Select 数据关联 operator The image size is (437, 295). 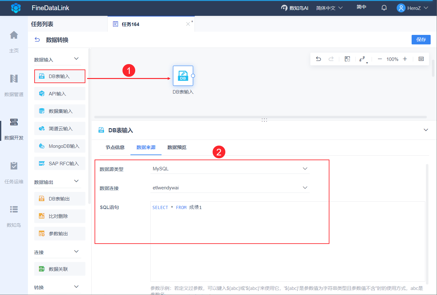60,269
